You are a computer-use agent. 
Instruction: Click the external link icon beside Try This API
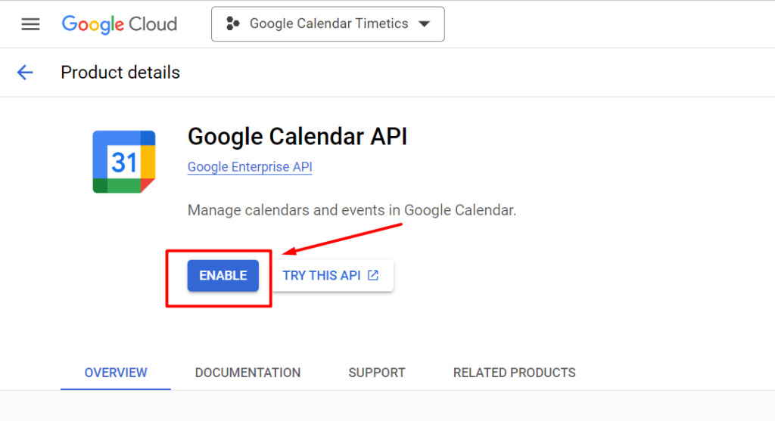point(373,275)
